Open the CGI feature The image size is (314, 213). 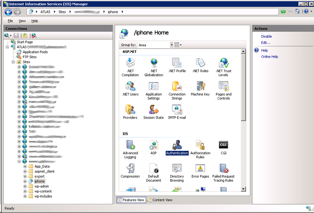coord(223,147)
